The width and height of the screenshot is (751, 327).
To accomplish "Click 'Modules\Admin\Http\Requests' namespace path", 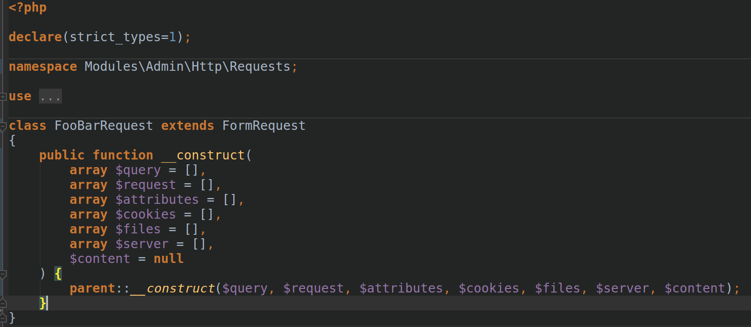I will (188, 66).
